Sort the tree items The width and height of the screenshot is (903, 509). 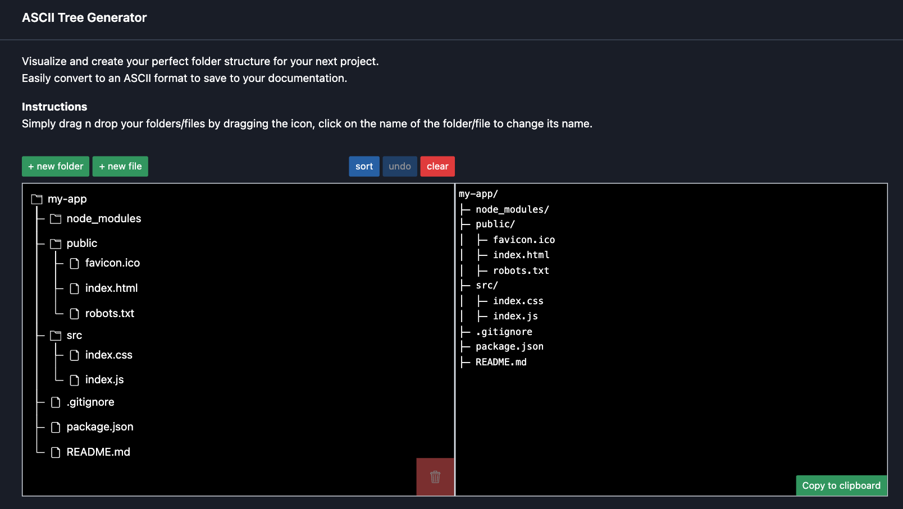(364, 166)
